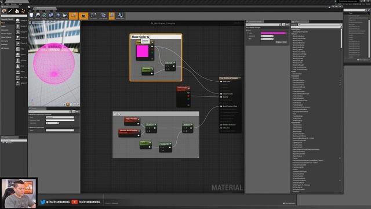Click the Details panel view options eye icon
The image size is (371, 209).
click(288, 24)
